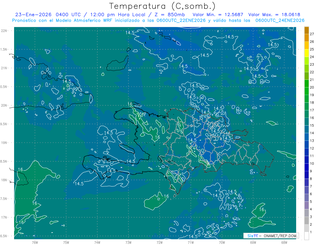Click the '23' label on the color scale
The width and height of the screenshot is (319, 246).
click(x=312, y=64)
